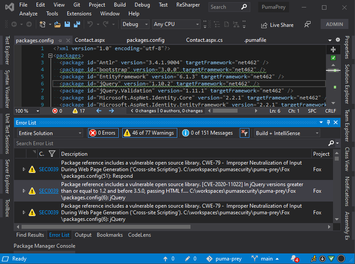The width and height of the screenshot is (355, 264).
Task: Click the search magnifier icon in title bar
Action: 244,7
